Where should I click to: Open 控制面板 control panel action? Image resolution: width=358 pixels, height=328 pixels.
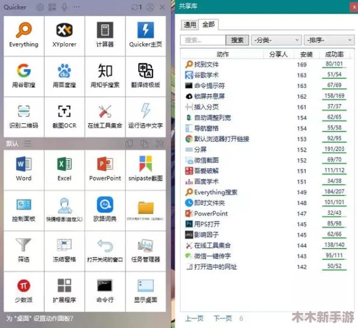[x=24, y=211]
